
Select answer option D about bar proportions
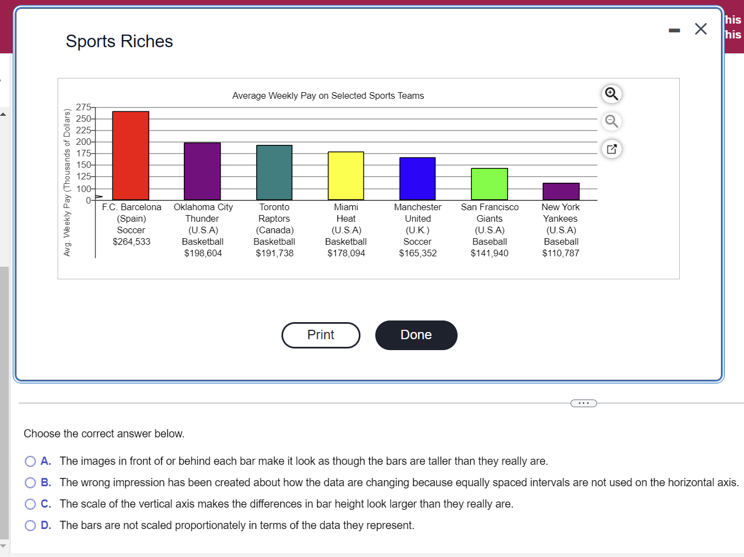[30, 526]
